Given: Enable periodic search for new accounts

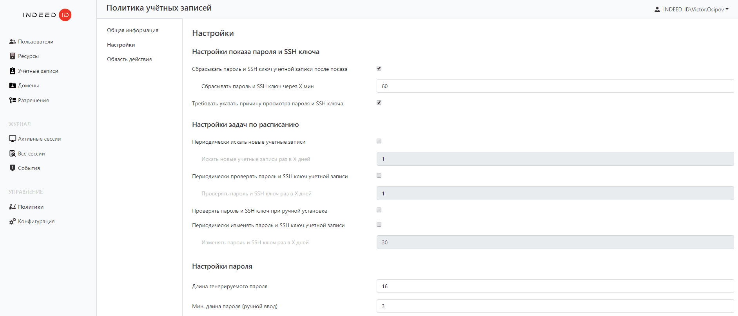Looking at the screenshot, I should [379, 141].
